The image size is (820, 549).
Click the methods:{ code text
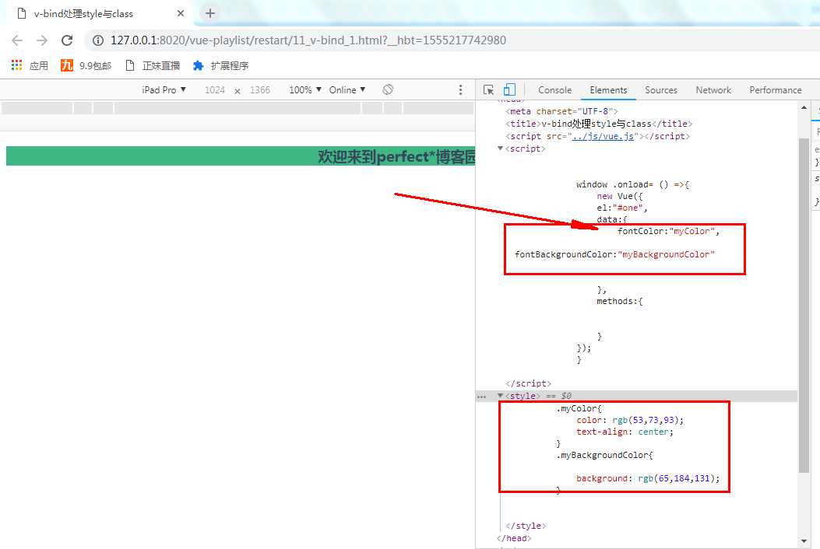click(x=620, y=302)
